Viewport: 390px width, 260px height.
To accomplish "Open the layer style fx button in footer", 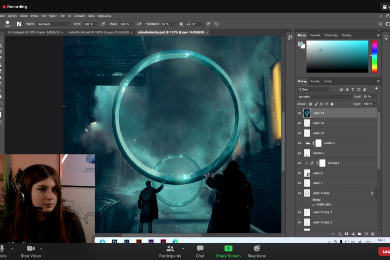I will tap(340, 234).
